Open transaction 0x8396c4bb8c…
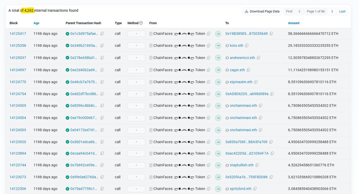Viewport: 359px width, 194px height. (84, 106)
